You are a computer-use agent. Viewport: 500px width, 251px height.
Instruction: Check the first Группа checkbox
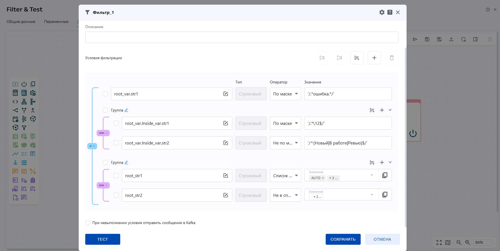click(105, 110)
